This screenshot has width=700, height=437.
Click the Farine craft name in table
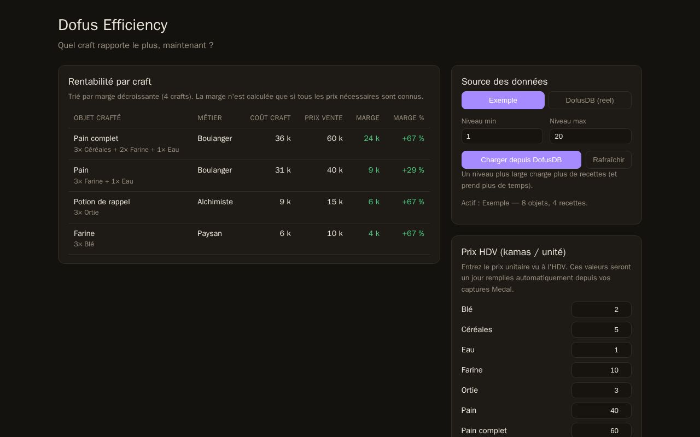click(84, 233)
